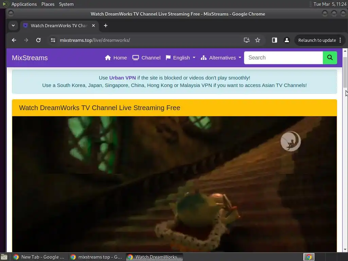The image size is (348, 261).
Task: Expand the Alternatives dropdown menu
Action: pos(221,58)
